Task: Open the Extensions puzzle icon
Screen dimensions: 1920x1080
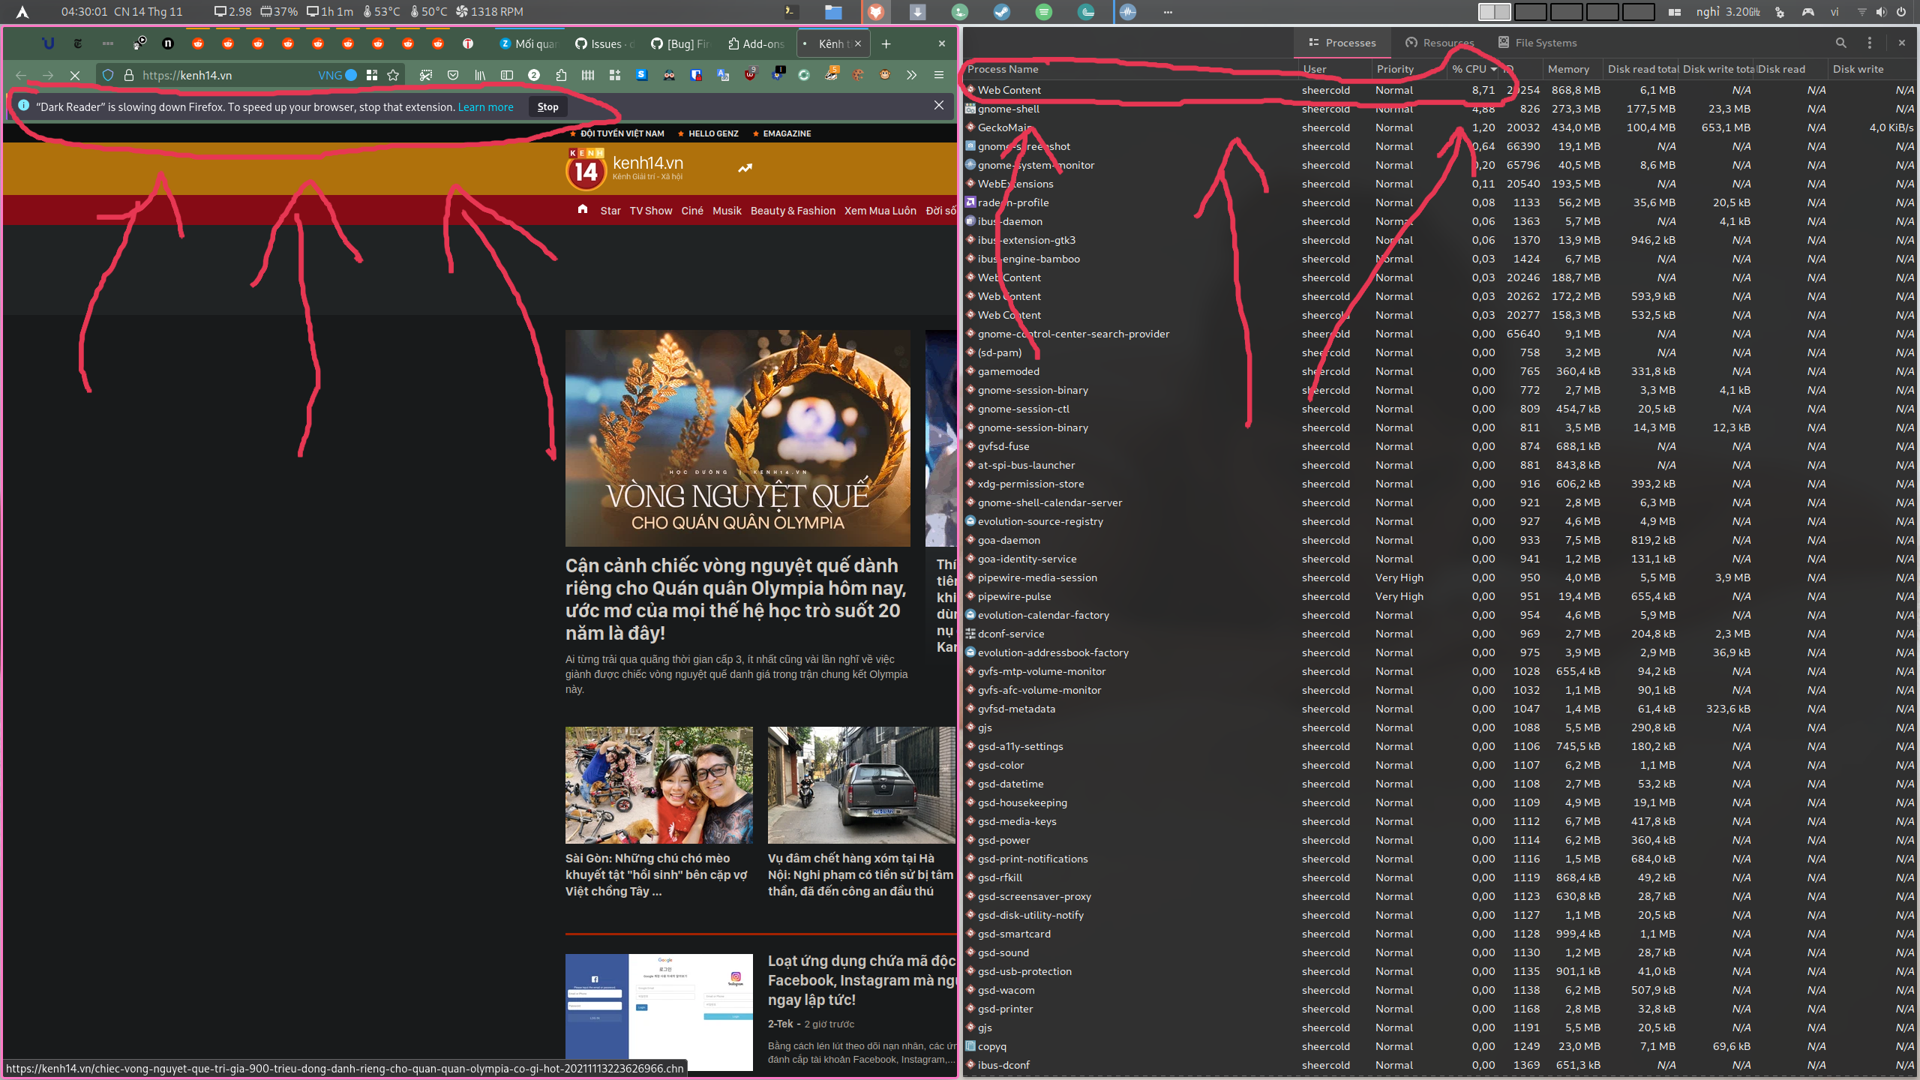Action: pyautogui.click(x=561, y=75)
